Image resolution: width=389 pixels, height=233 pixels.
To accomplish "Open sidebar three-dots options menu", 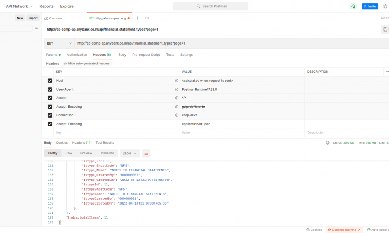I will pyautogui.click(x=36, y=28).
